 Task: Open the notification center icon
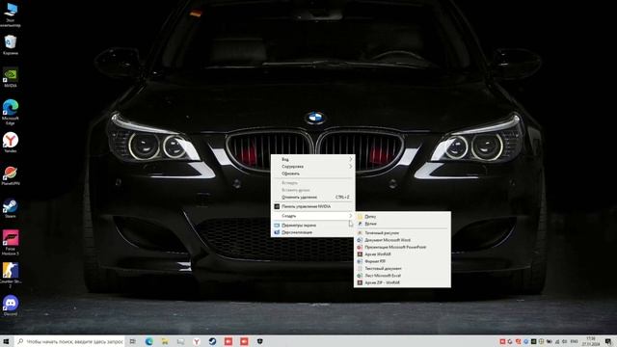coord(608,341)
